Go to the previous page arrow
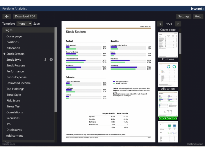This screenshot has height=152, width=205. (160, 24)
